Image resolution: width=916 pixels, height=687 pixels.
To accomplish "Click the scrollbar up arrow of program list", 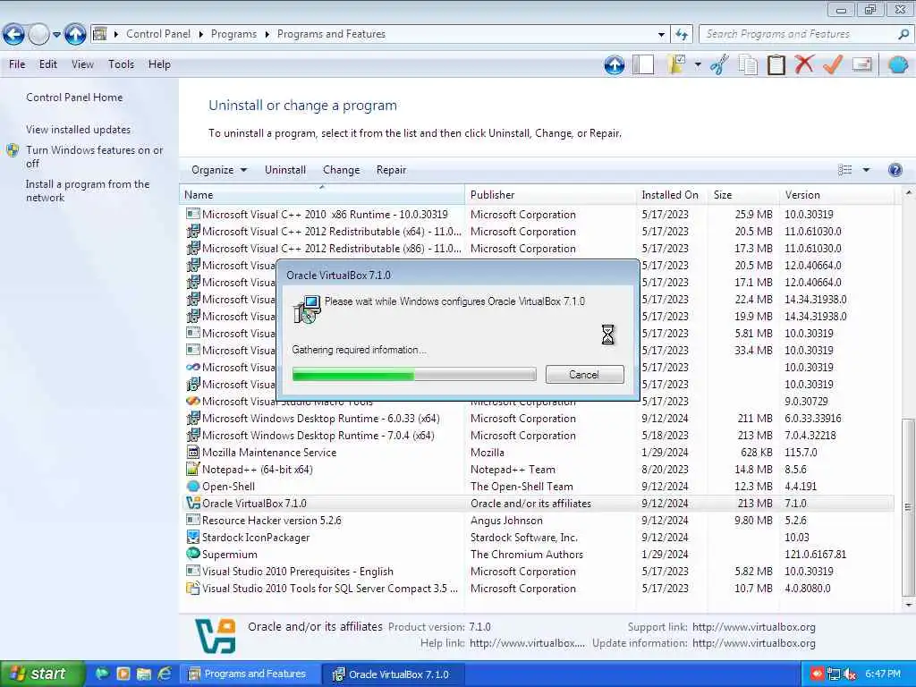I will 908,192.
